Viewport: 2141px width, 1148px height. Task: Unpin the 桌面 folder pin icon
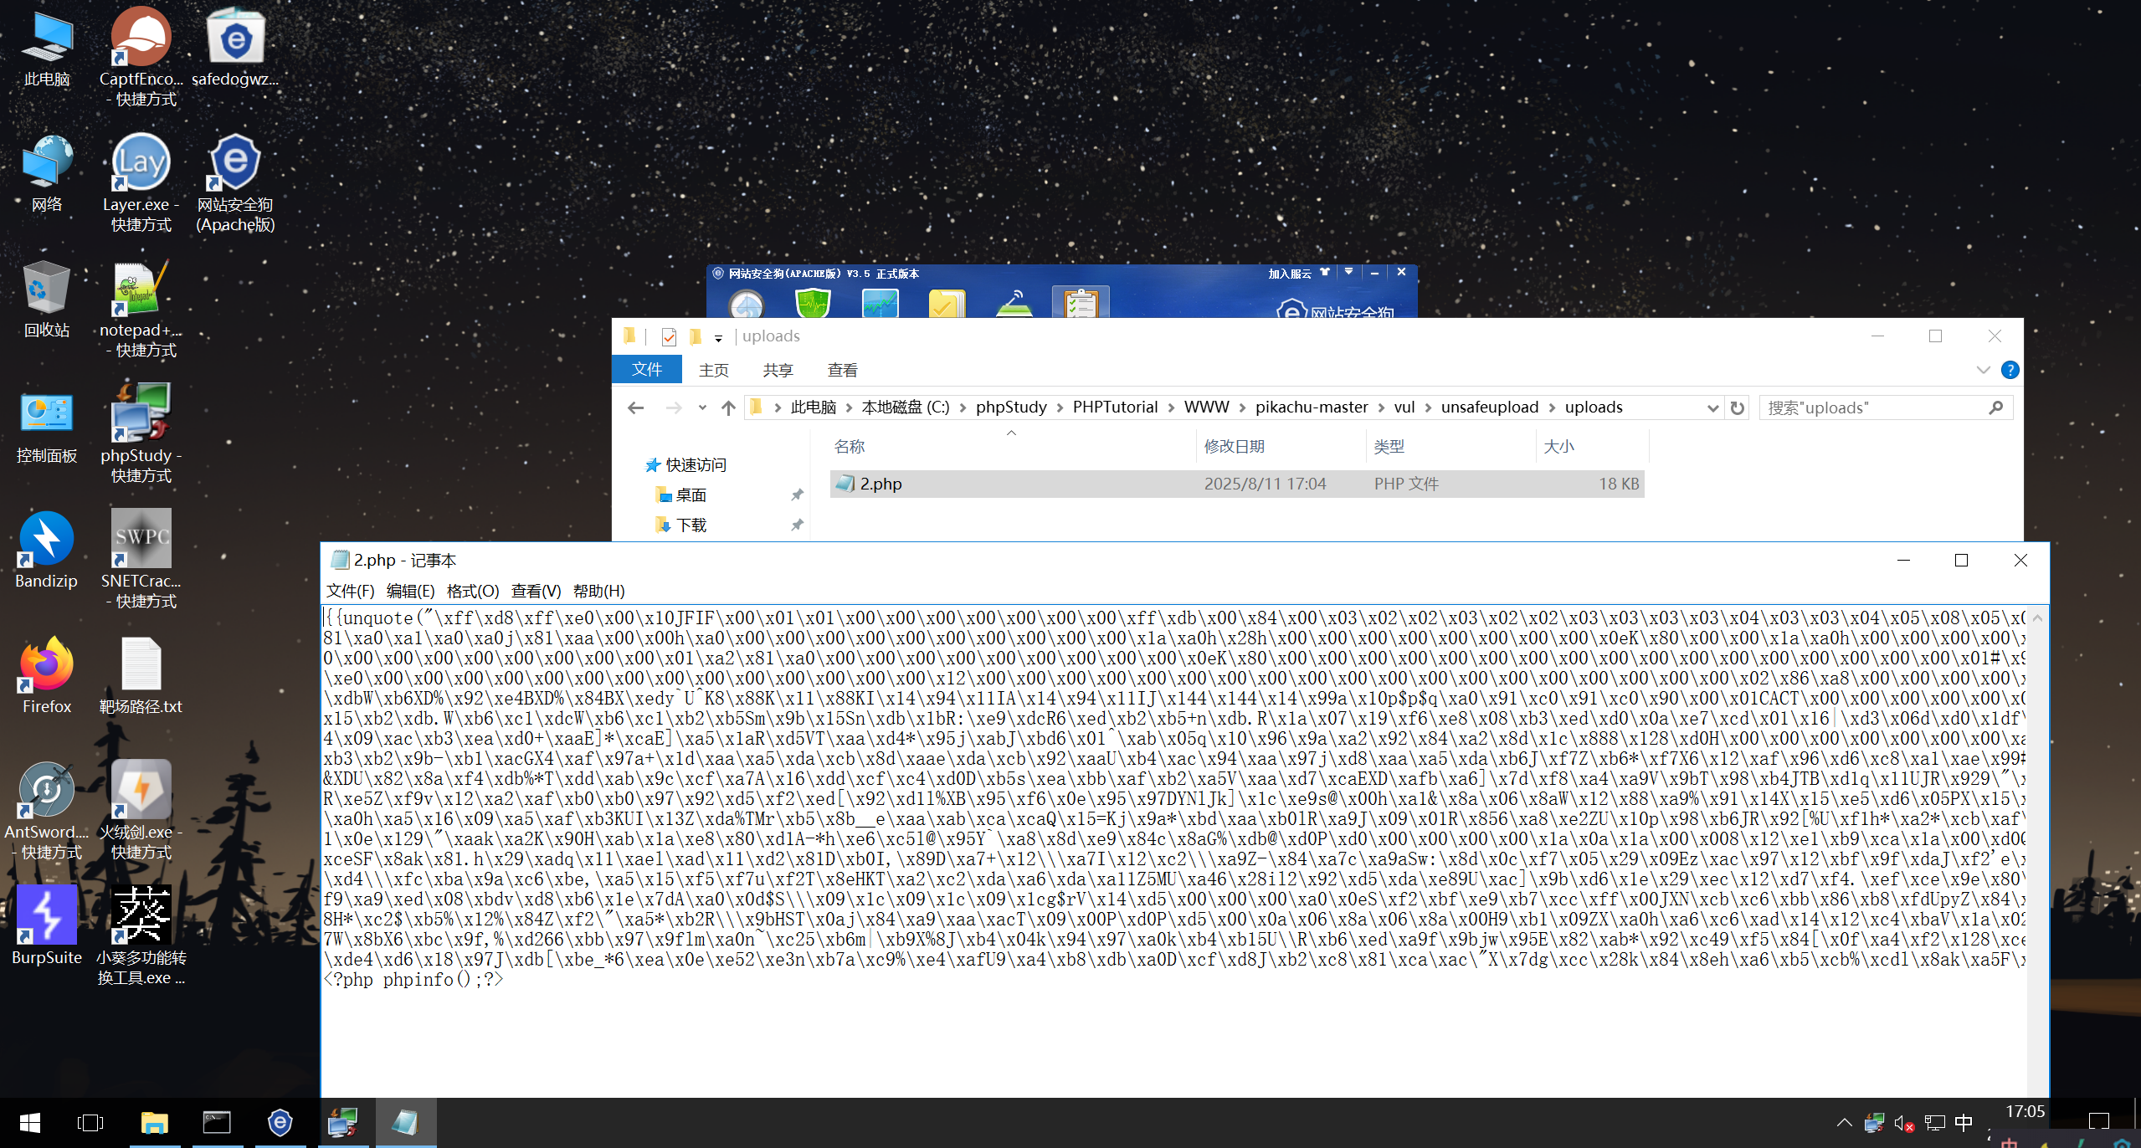[x=797, y=495]
